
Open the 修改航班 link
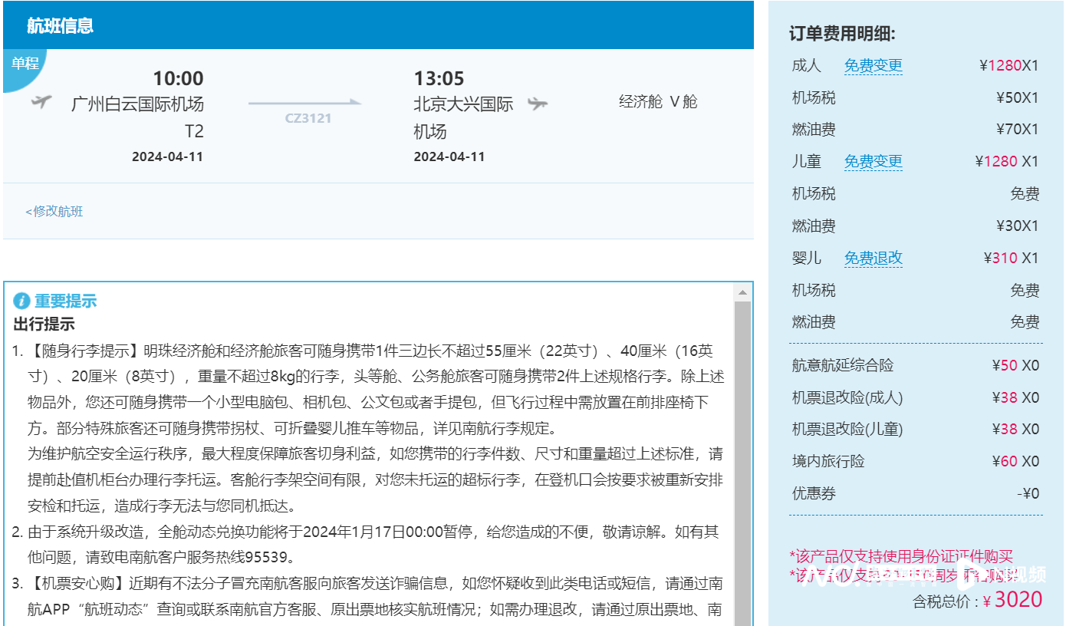pos(54,212)
